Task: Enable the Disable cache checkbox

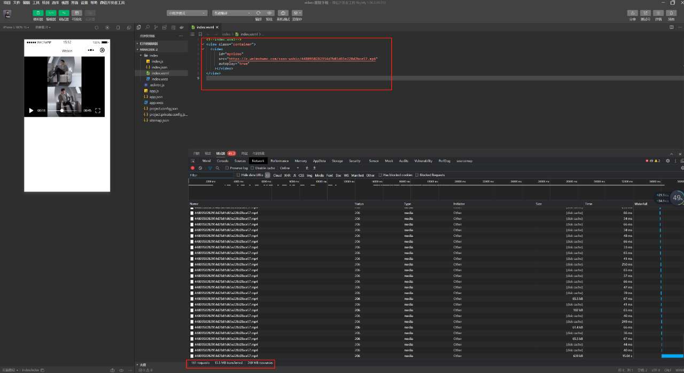Action: (253, 168)
